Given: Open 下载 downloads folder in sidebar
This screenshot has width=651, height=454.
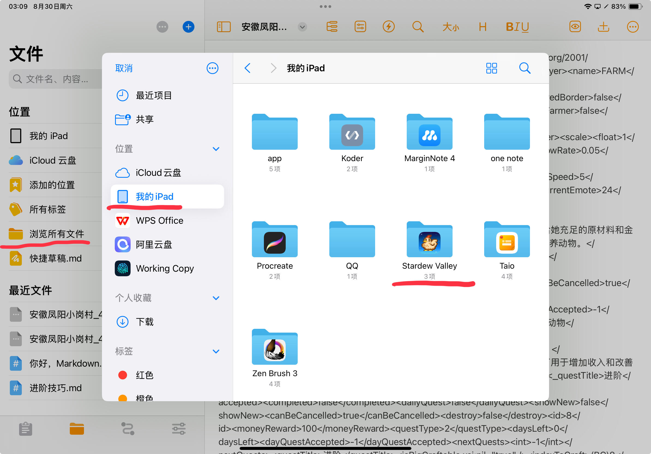Looking at the screenshot, I should click(x=167, y=322).
